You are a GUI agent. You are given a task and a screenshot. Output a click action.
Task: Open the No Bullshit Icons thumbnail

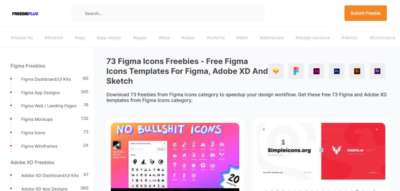[x=175, y=157]
